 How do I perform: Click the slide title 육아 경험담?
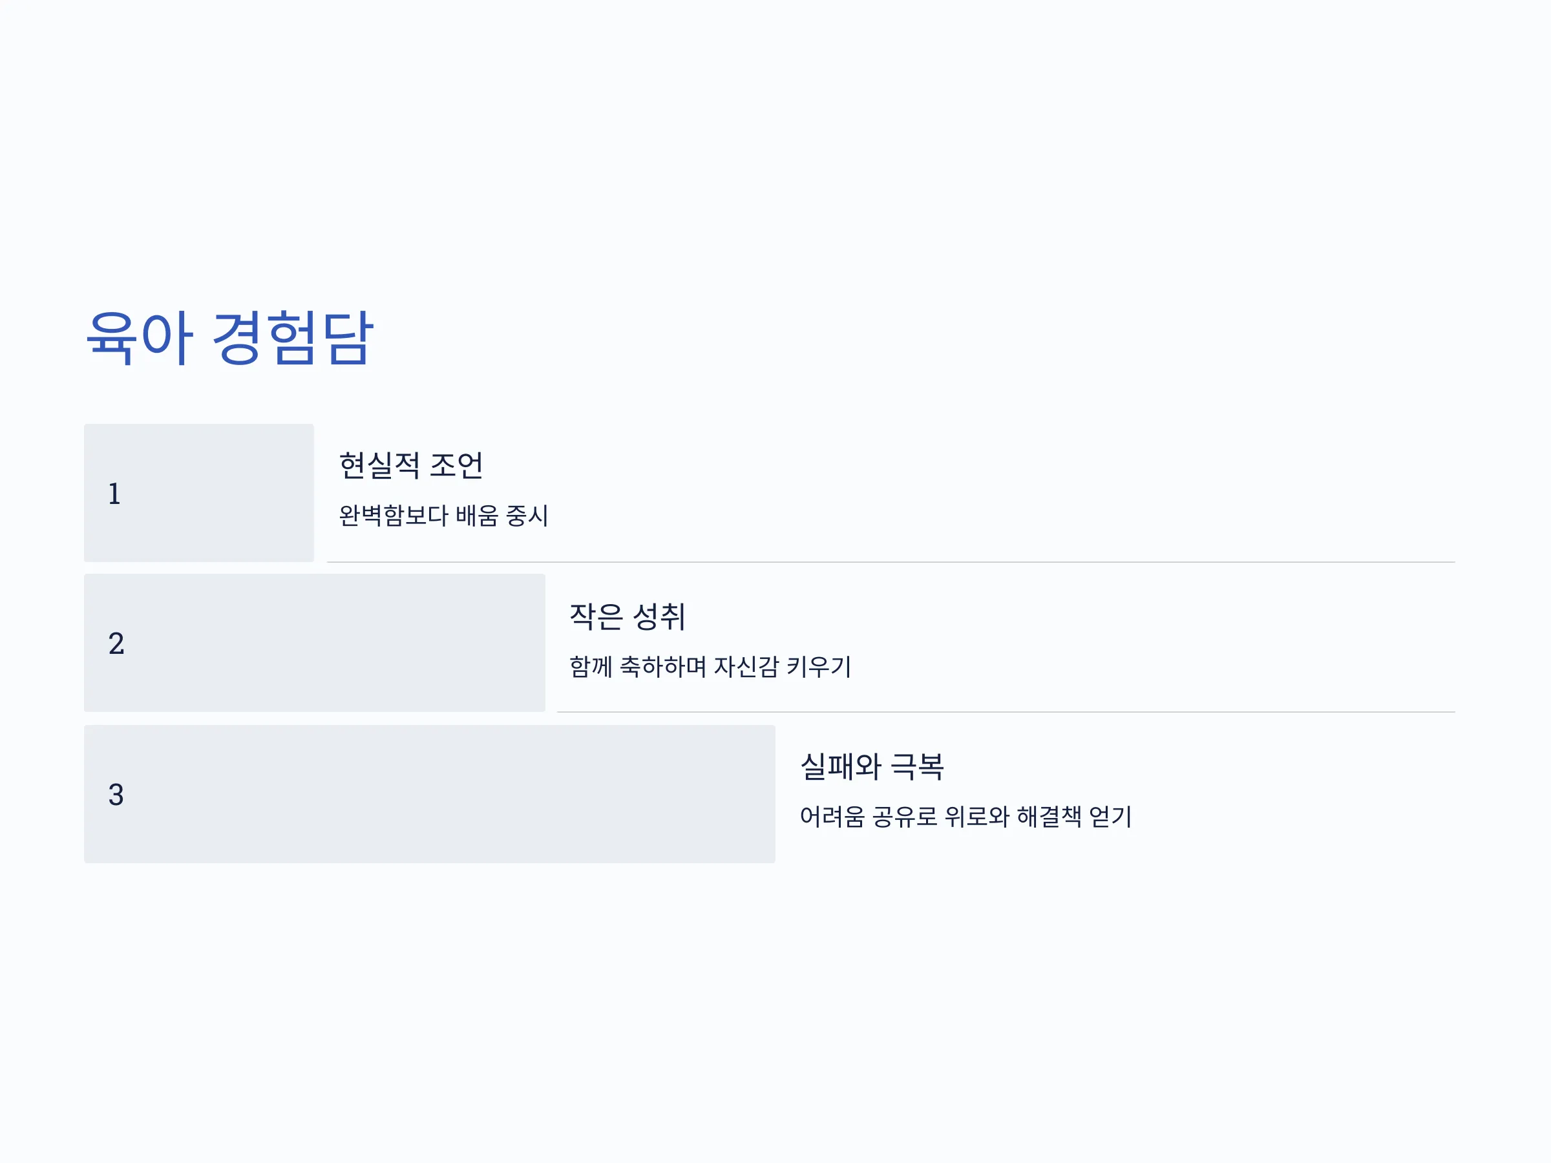pos(229,338)
